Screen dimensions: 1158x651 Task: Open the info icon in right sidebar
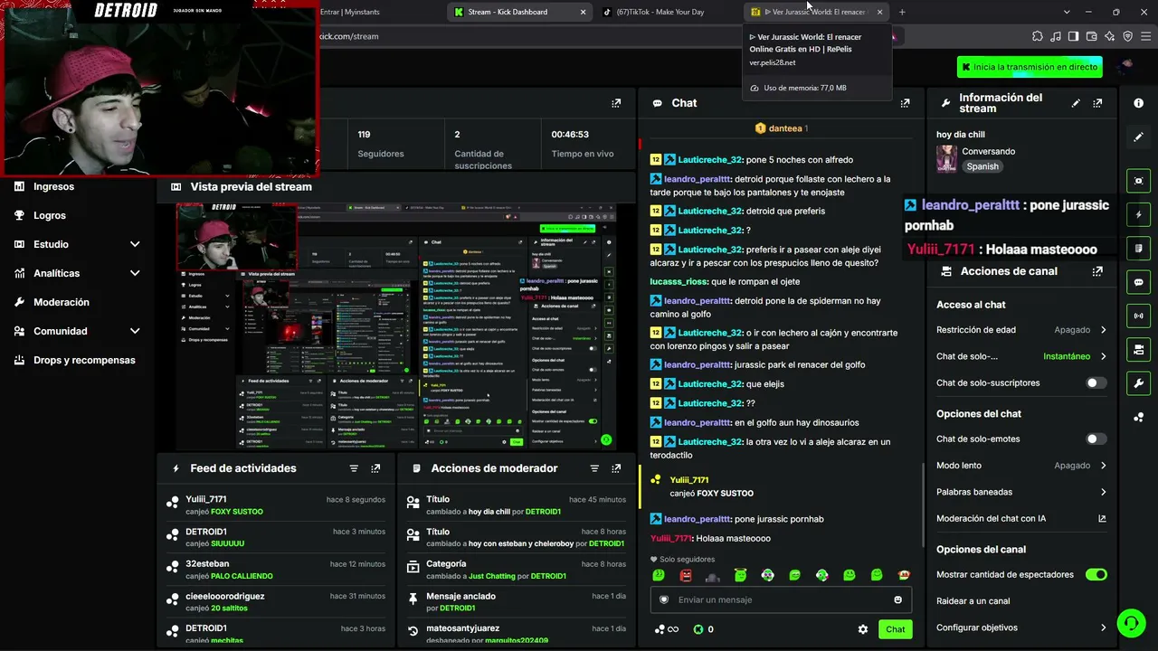(1138, 103)
